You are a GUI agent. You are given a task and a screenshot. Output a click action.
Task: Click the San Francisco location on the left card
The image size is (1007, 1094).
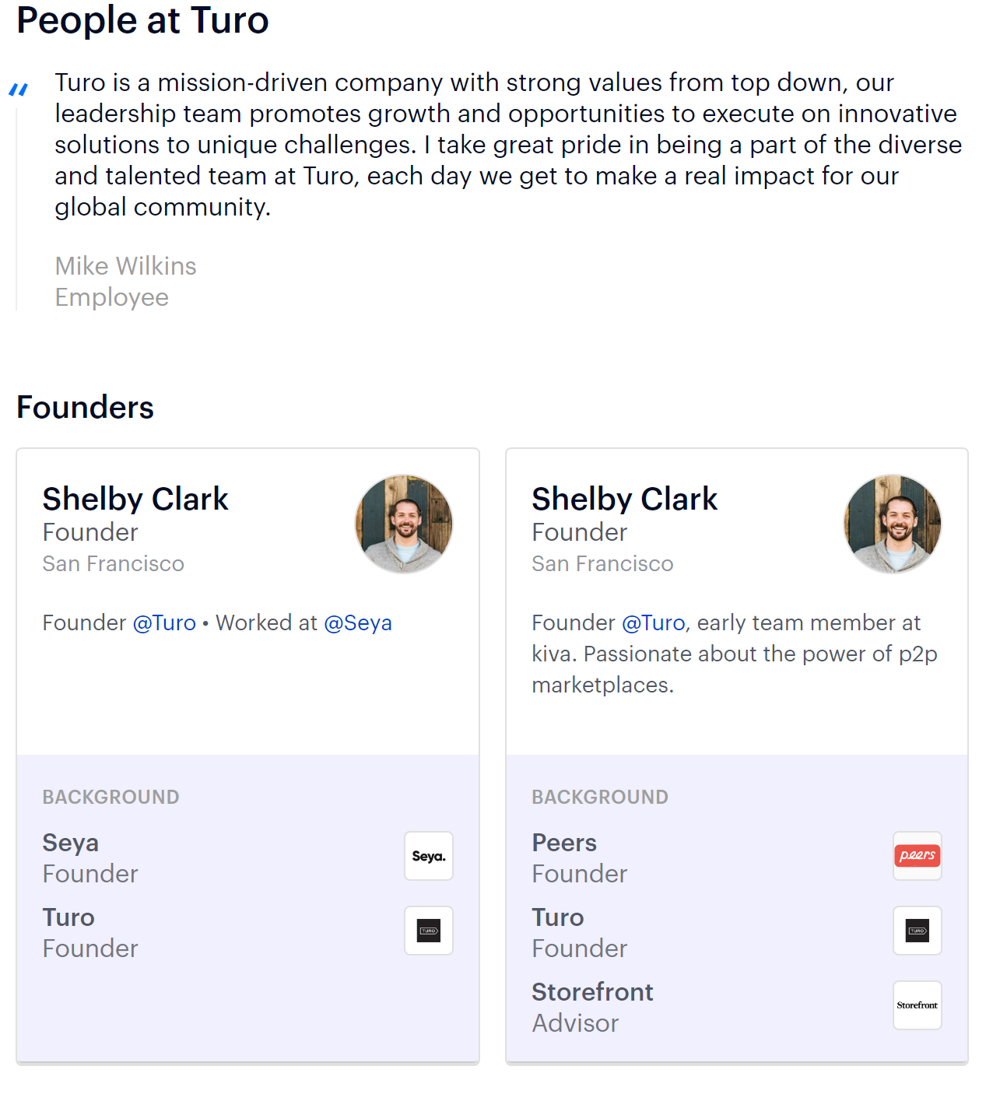pyautogui.click(x=113, y=564)
